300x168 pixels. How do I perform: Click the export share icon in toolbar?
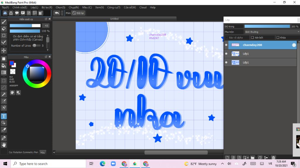tap(11, 13)
